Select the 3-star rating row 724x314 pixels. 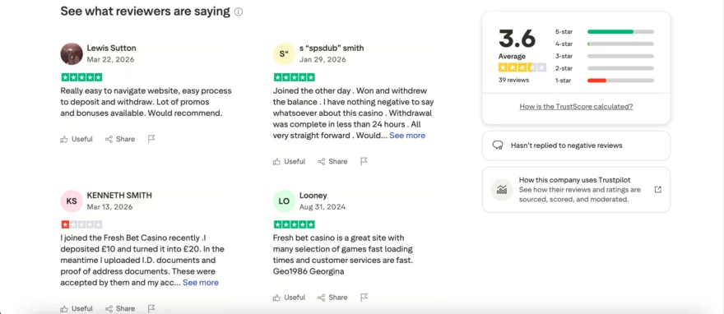604,56
